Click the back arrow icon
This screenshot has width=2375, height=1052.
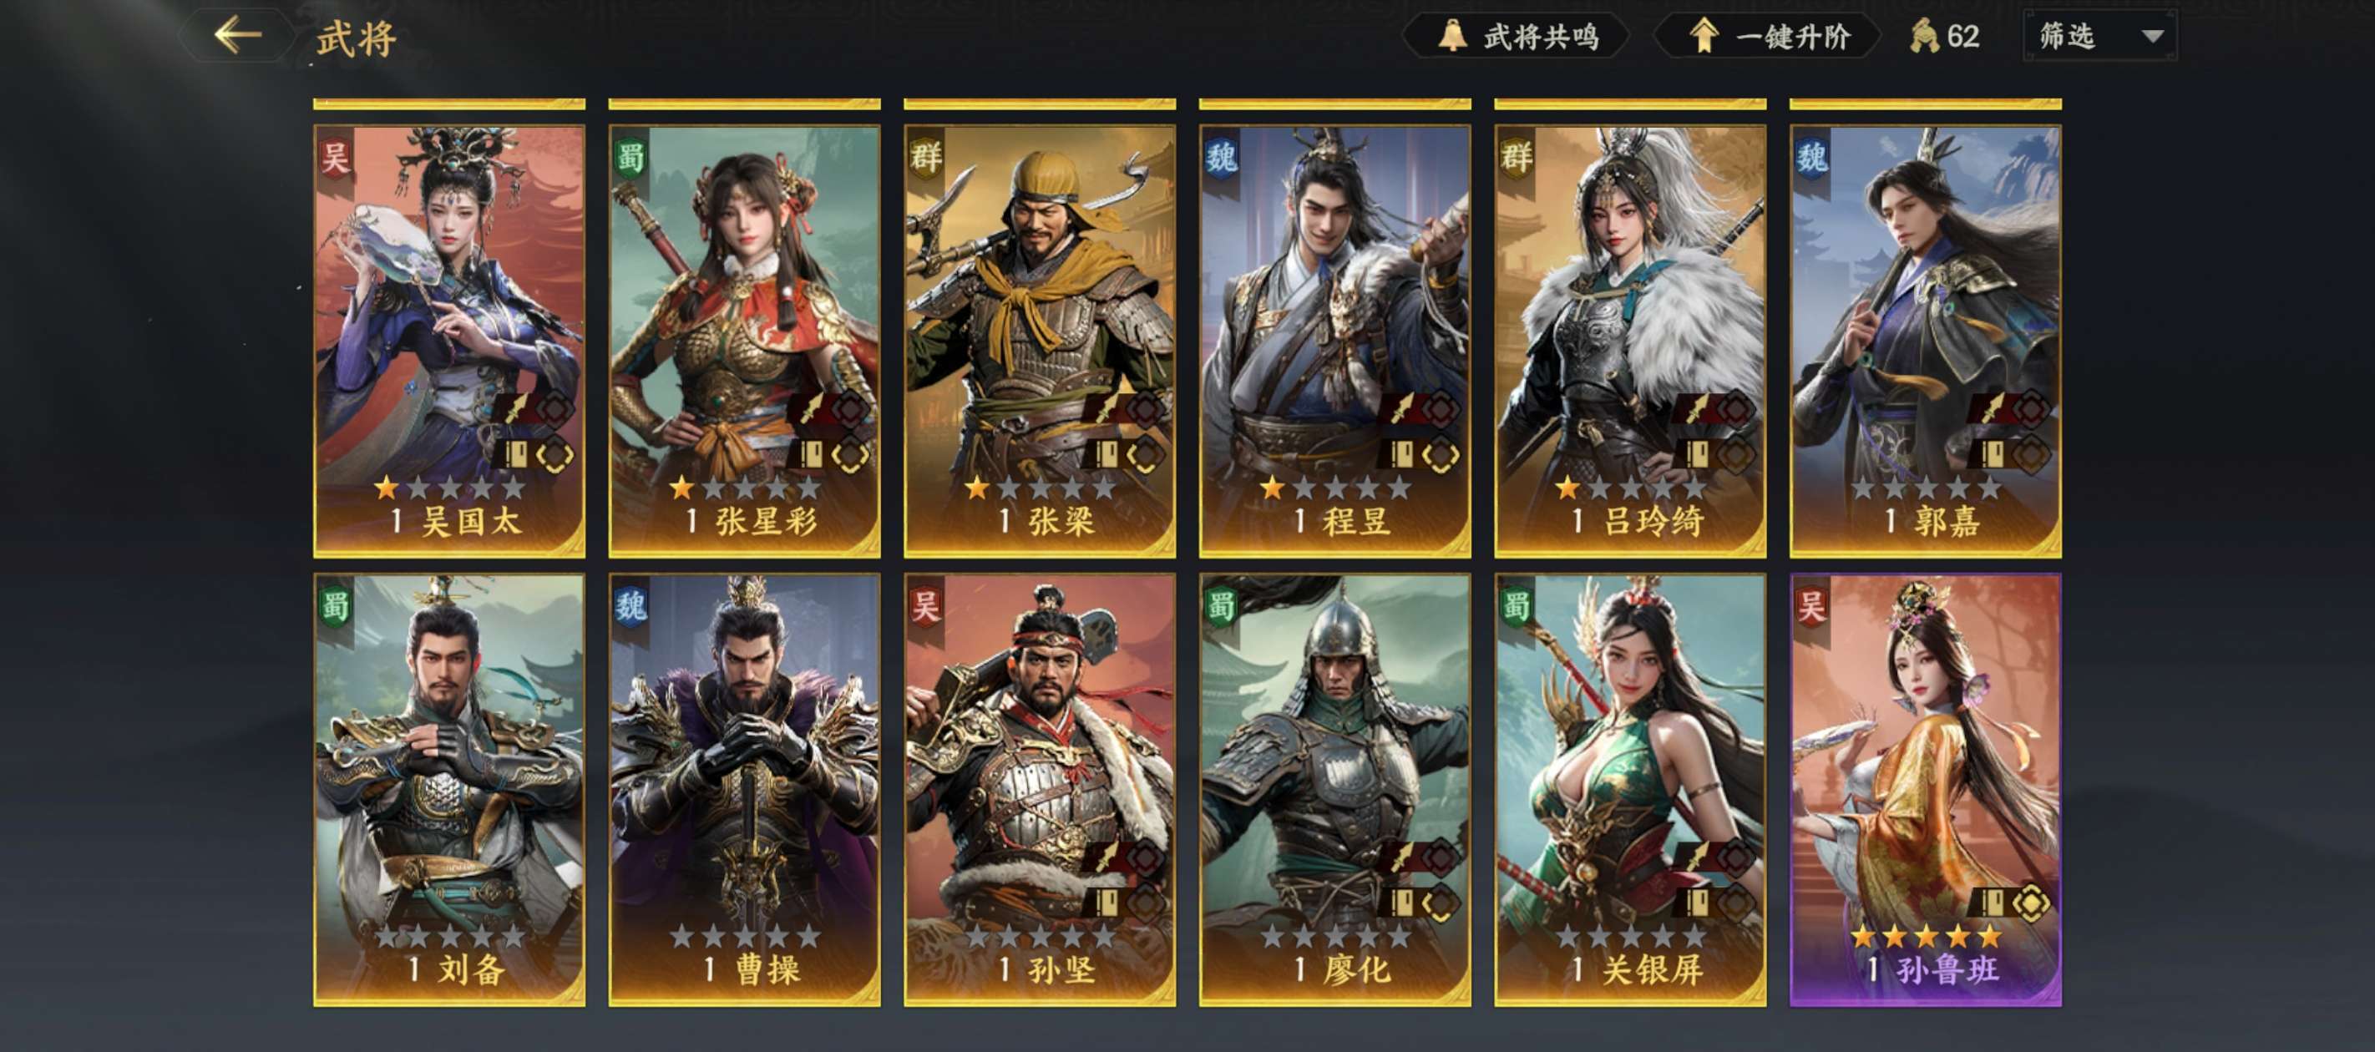[237, 36]
